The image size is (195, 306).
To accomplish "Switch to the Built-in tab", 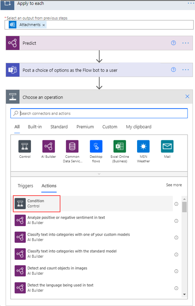I will coord(35,127).
